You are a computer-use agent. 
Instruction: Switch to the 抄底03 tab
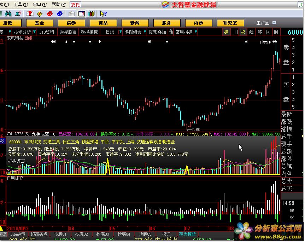102,234
